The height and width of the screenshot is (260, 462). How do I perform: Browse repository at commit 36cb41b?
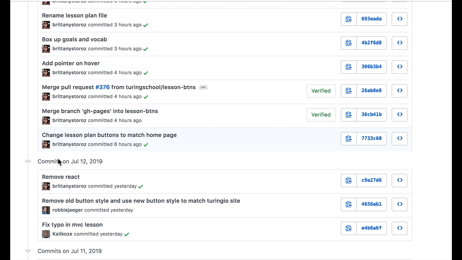[400, 114]
